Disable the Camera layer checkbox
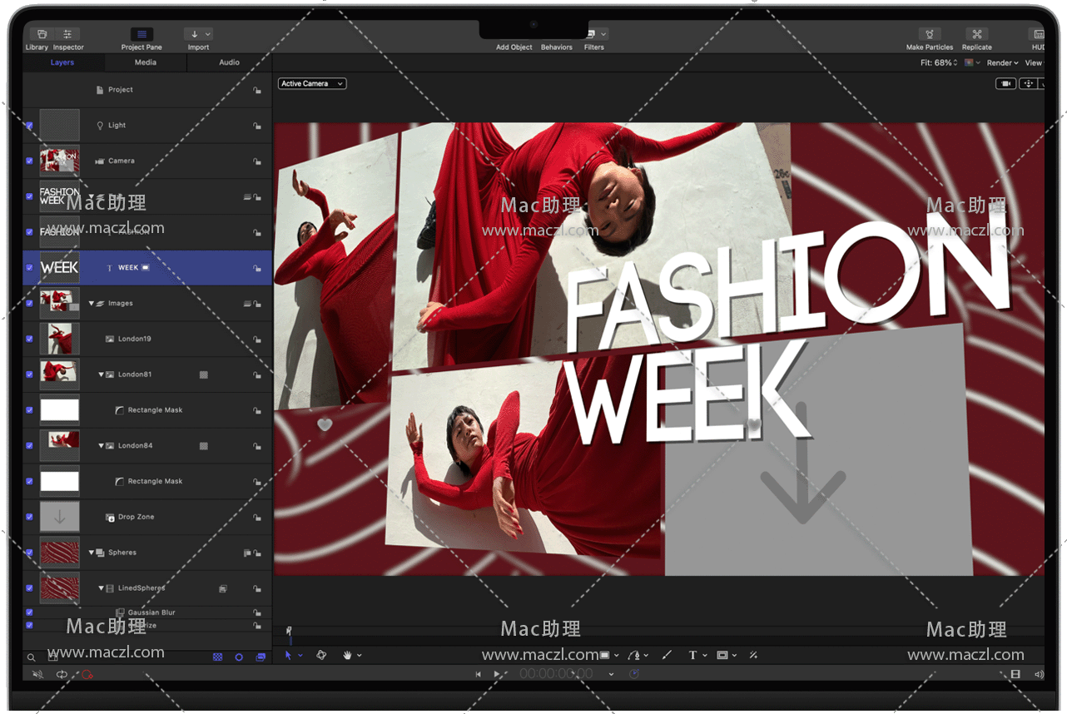The width and height of the screenshot is (1067, 714). (x=29, y=161)
